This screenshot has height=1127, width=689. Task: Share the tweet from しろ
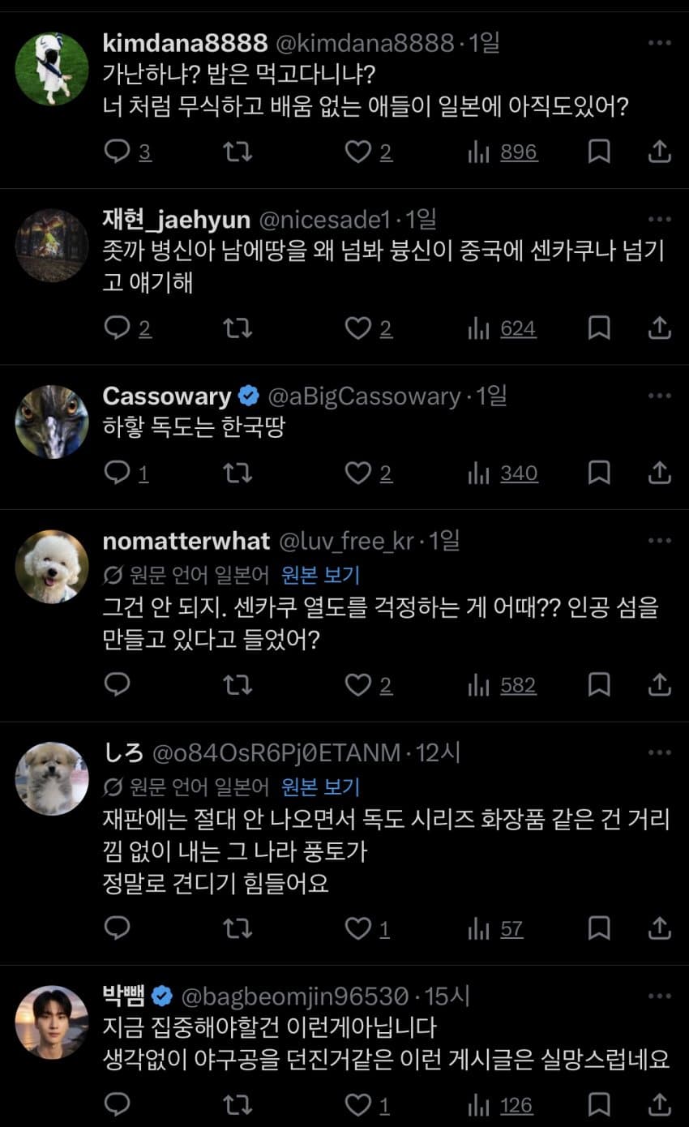pyautogui.click(x=660, y=928)
